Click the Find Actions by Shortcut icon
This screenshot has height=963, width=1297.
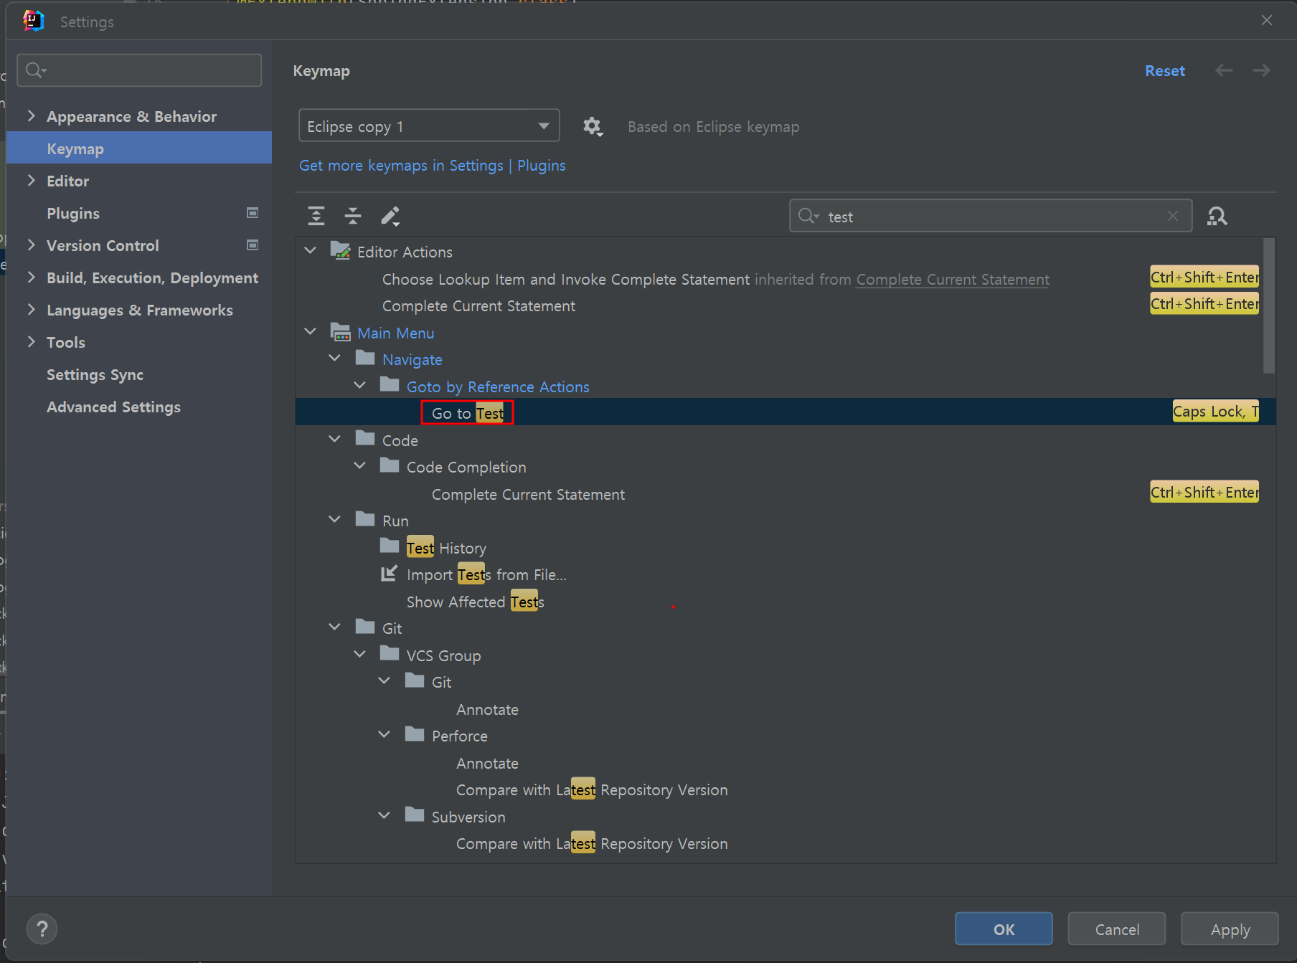point(1217,216)
